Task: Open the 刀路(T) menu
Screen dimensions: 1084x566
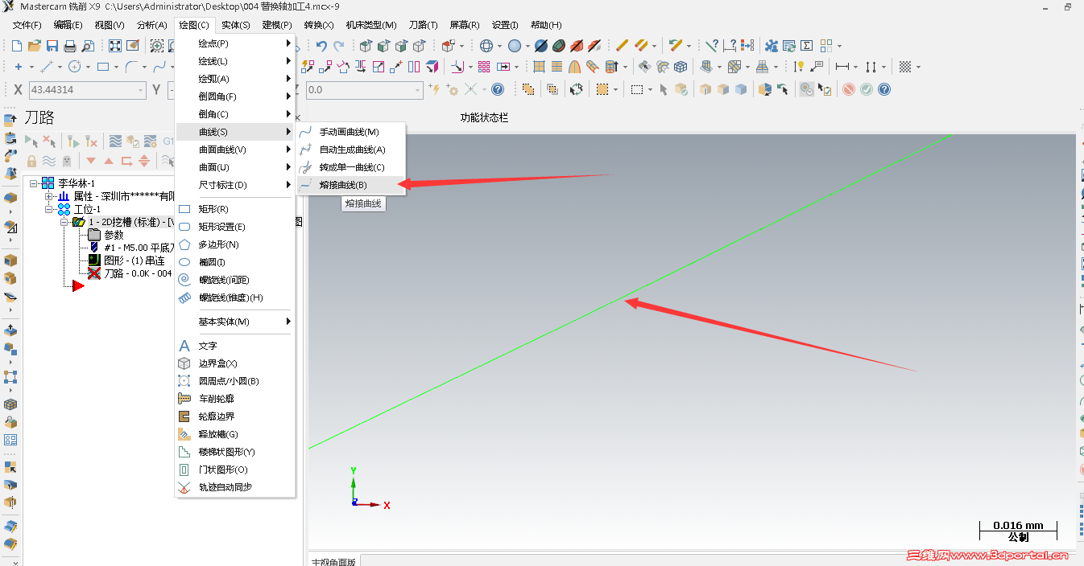Action: pyautogui.click(x=423, y=25)
